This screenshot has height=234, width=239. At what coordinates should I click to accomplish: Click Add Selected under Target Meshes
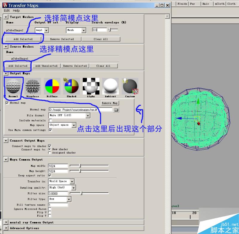coord(22,39)
